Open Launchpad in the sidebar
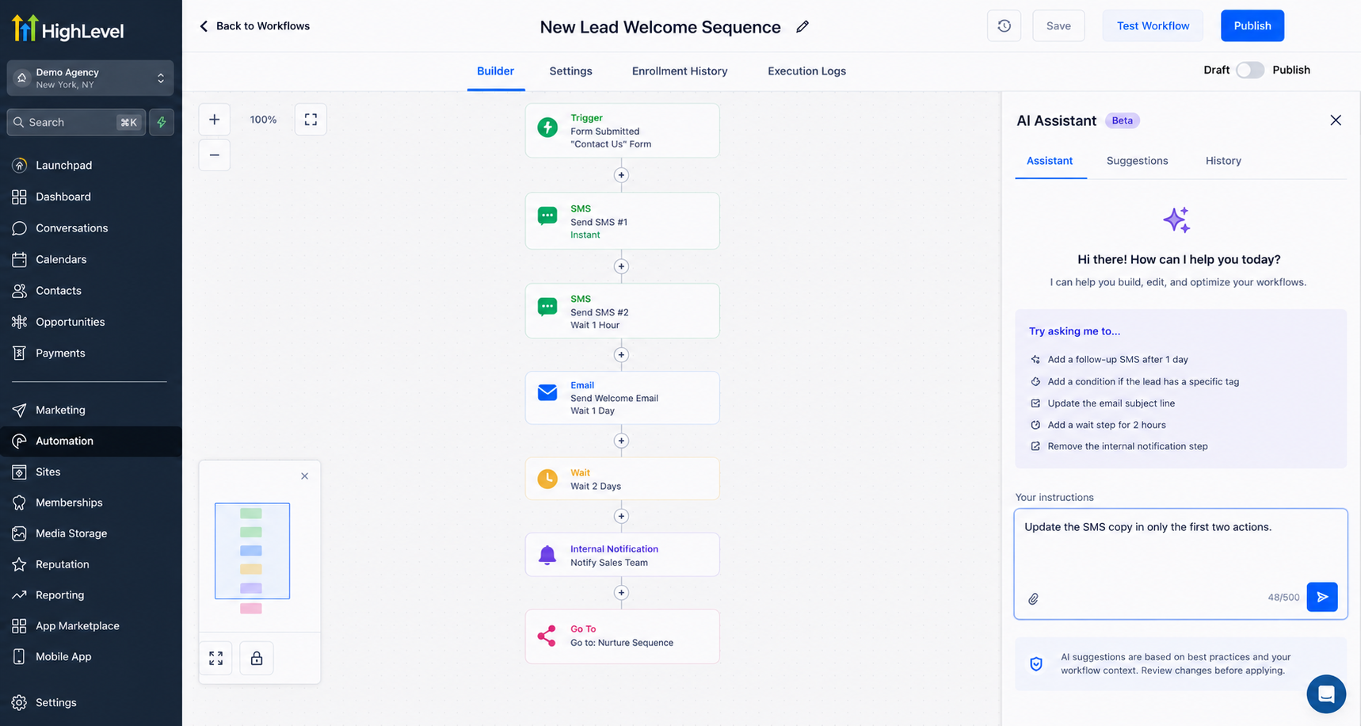 [x=91, y=166]
